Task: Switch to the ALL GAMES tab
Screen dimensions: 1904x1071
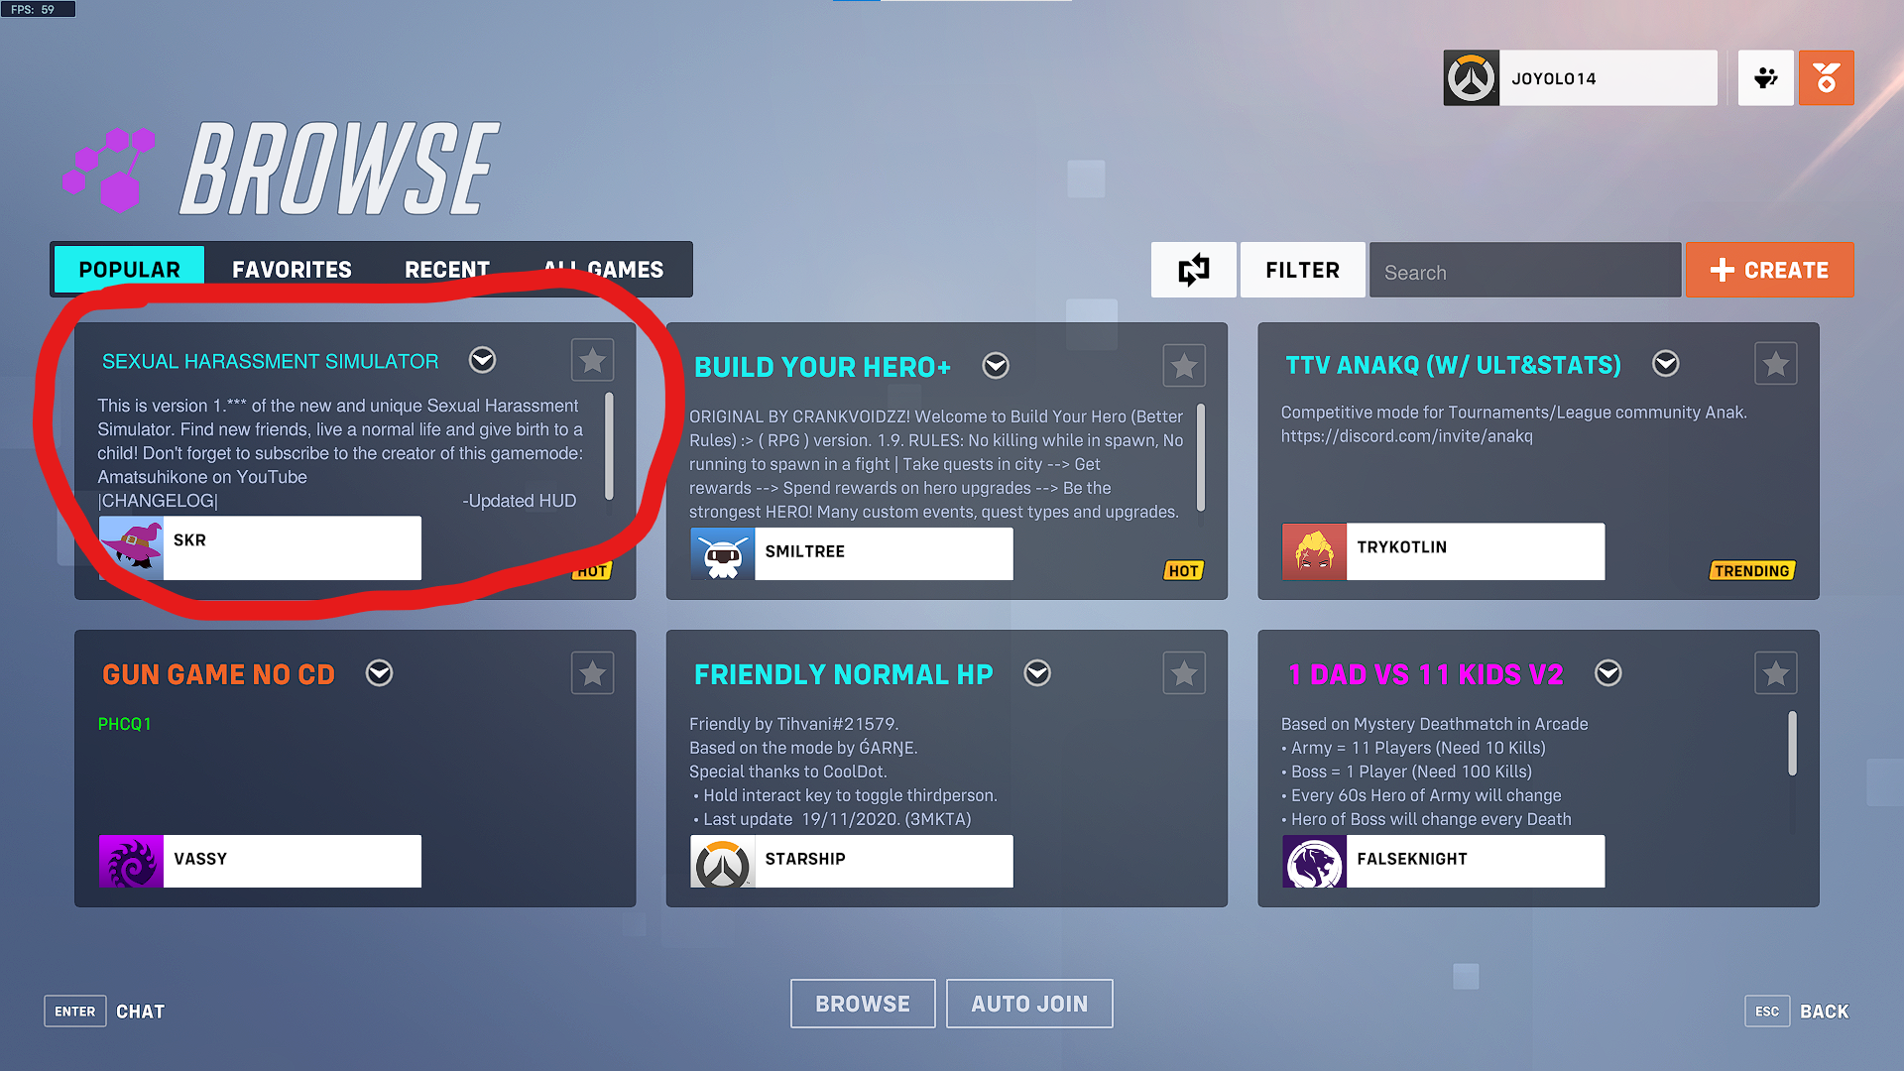Action: pyautogui.click(x=603, y=268)
